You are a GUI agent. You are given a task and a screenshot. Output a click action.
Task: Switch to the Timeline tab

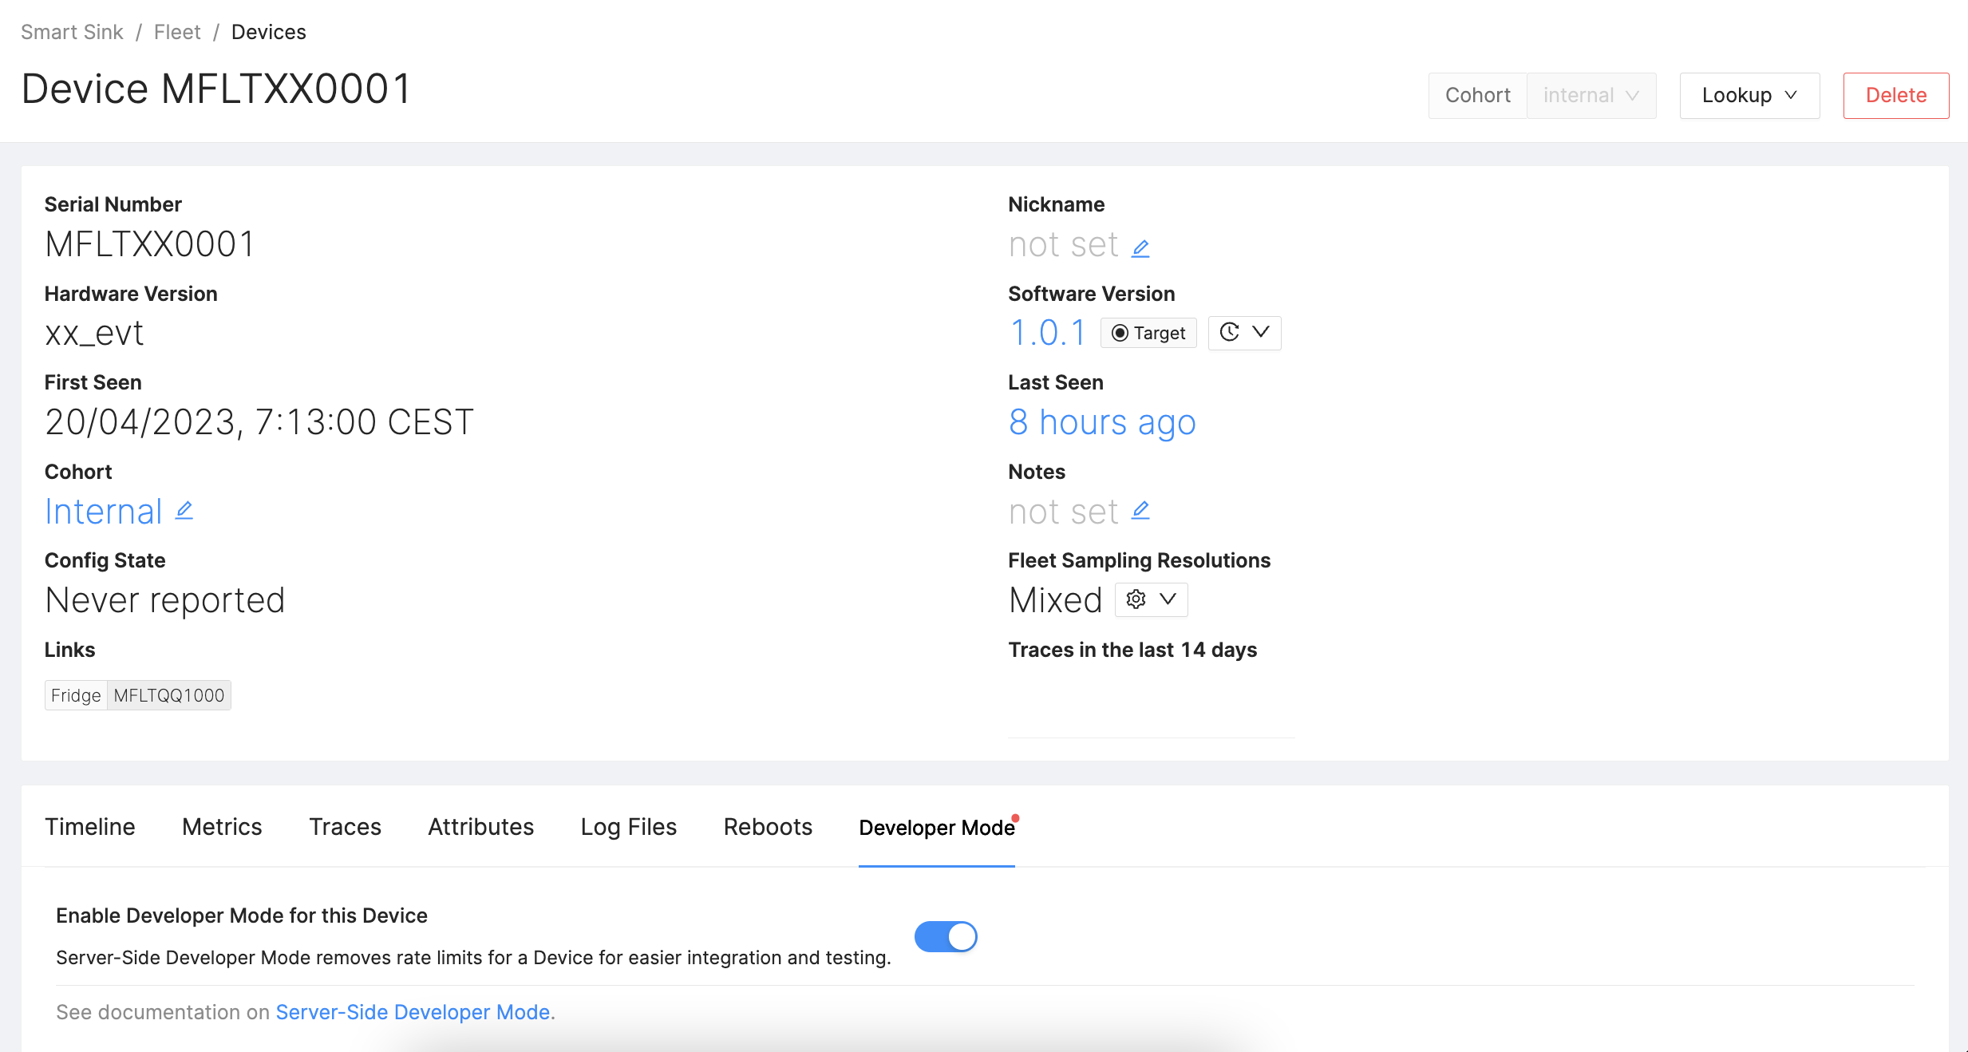pos(90,827)
